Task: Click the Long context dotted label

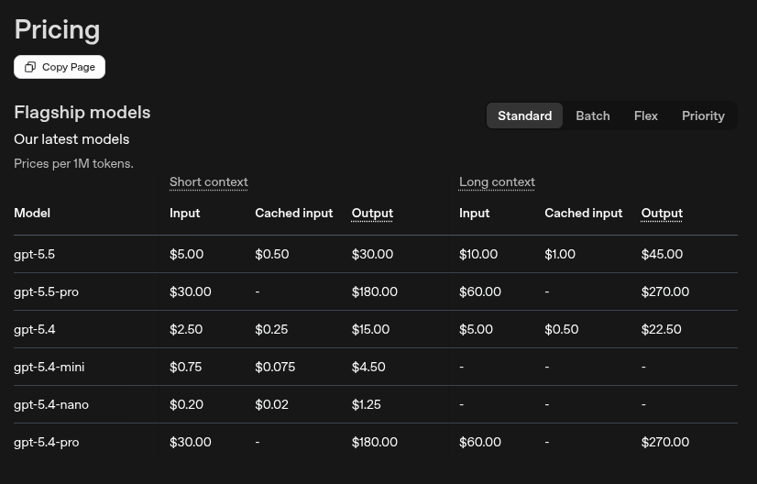Action: tap(497, 182)
